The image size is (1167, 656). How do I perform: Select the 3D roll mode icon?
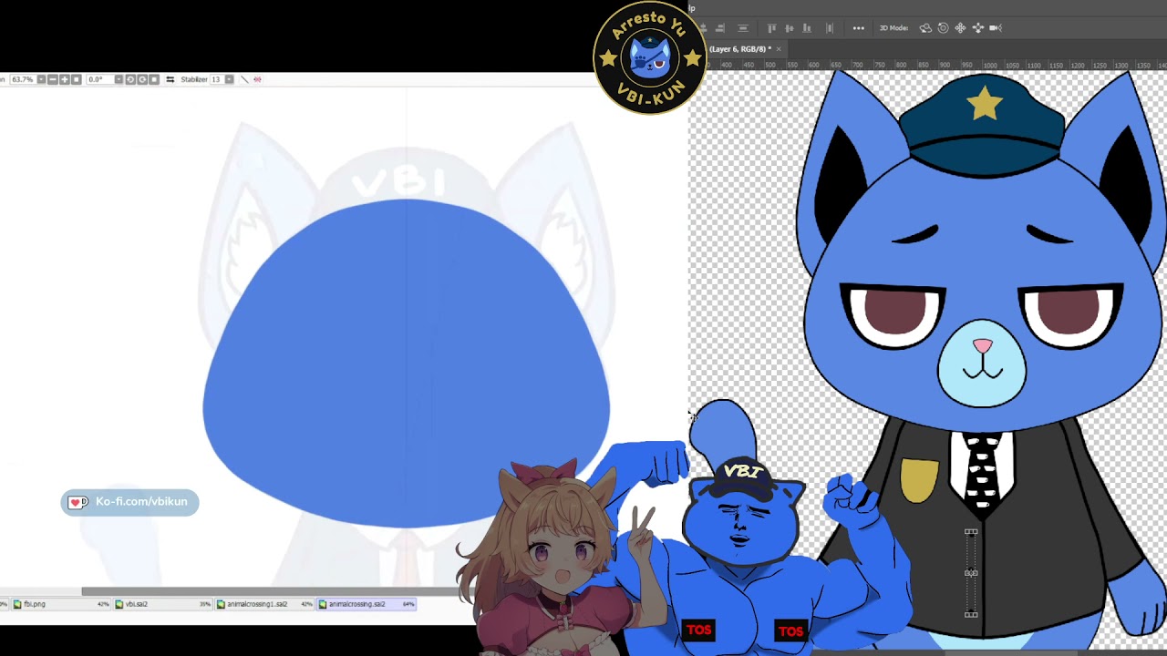point(943,28)
